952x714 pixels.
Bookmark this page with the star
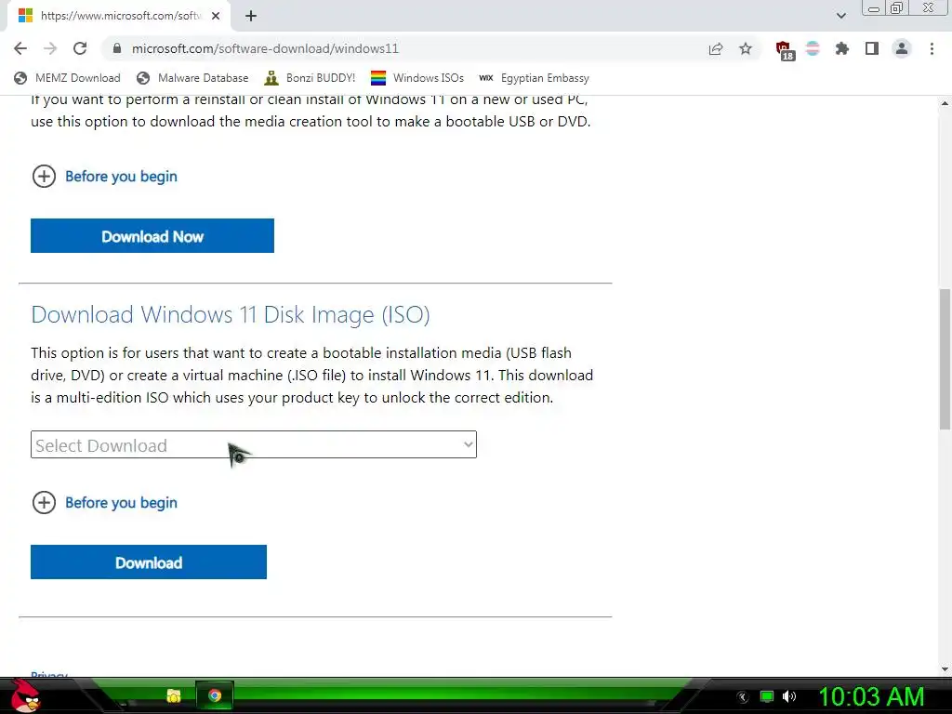[746, 48]
